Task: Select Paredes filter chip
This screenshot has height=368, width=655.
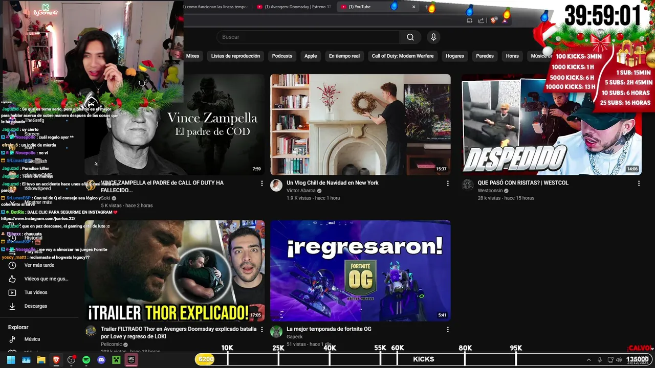Action: point(485,56)
